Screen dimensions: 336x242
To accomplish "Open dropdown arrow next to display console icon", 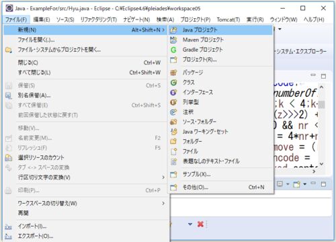I will click(288, 184).
